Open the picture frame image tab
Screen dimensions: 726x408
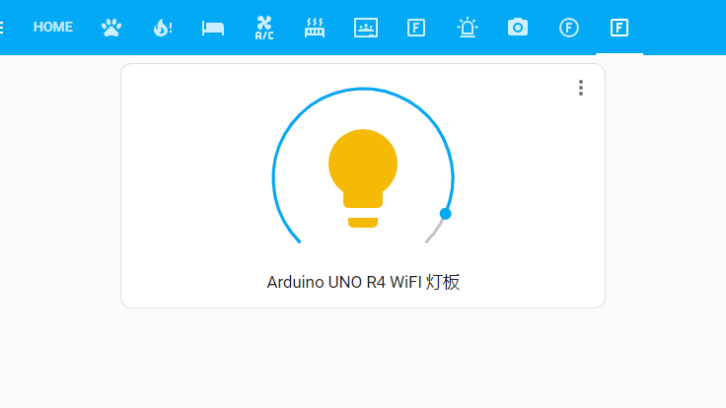(x=366, y=28)
